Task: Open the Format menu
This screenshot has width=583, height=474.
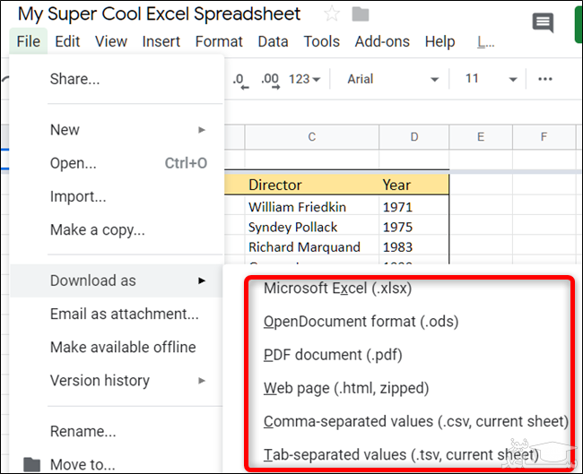Action: 219,41
